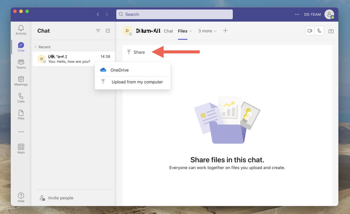This screenshot has width=350, height=214.
Task: Click the DS-TEAM organization name
Action: point(312,14)
